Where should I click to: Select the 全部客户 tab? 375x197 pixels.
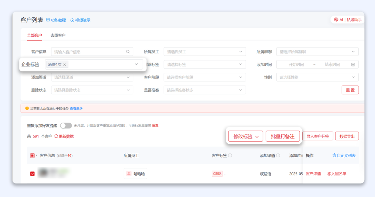click(34, 35)
